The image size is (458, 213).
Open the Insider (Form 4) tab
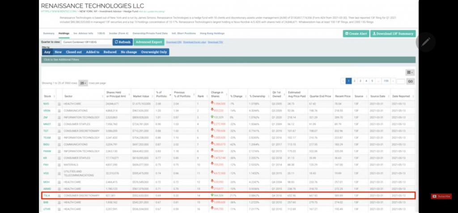pos(119,33)
